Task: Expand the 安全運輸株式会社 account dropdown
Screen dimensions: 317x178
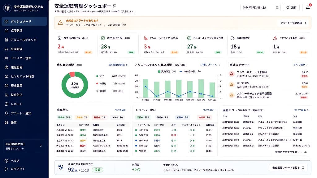Action: pos(24,146)
